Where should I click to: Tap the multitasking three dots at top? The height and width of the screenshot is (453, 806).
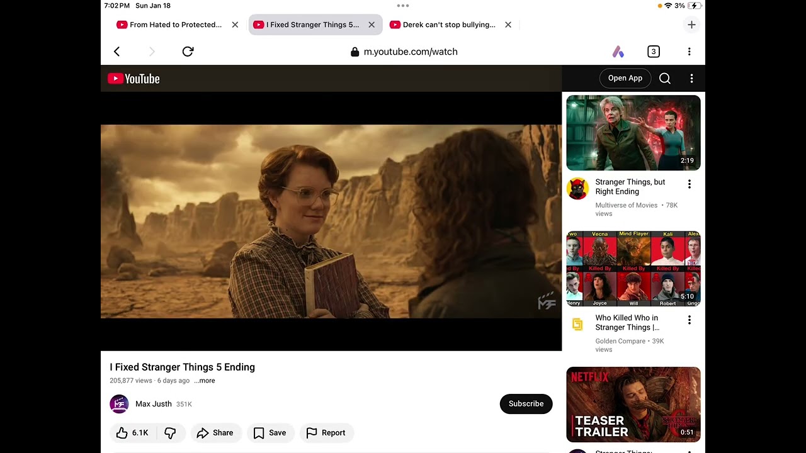[403, 6]
